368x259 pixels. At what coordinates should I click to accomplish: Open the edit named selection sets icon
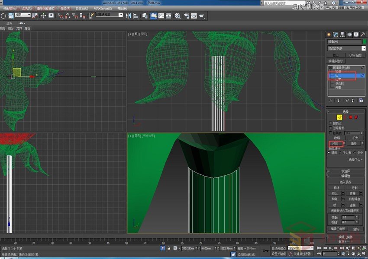(x=91, y=16)
